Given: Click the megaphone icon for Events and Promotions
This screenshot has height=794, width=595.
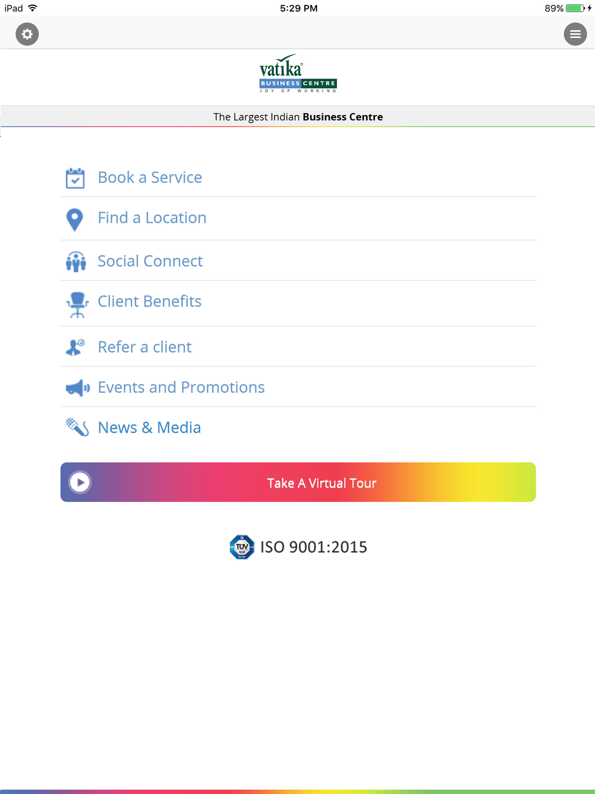Looking at the screenshot, I should [78, 388].
